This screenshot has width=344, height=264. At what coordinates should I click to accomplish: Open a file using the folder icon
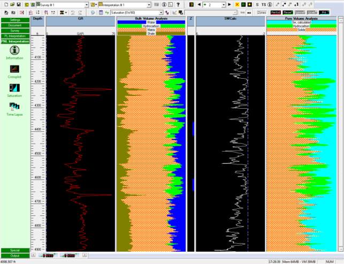click(x=12, y=5)
